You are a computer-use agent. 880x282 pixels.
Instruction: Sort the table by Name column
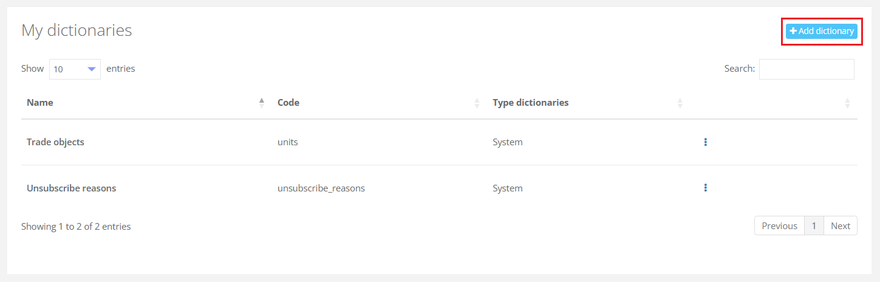[x=262, y=103]
